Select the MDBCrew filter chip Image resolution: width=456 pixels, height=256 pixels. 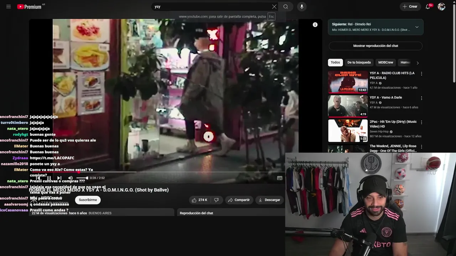tap(385, 63)
